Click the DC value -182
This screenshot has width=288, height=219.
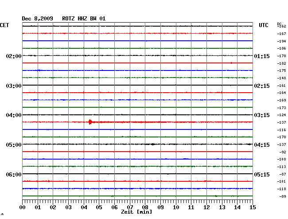click(281, 63)
